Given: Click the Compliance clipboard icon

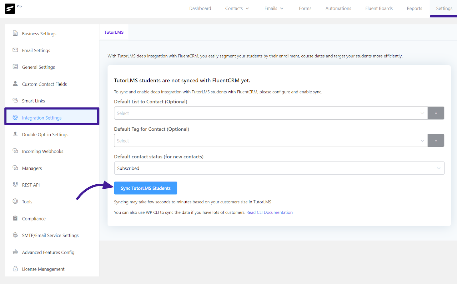Looking at the screenshot, I should coord(15,218).
